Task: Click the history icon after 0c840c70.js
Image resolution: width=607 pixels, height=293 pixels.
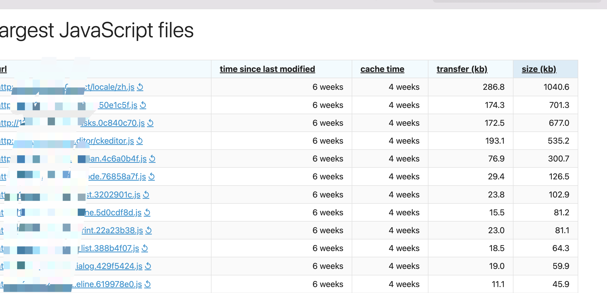Action: [x=150, y=123]
